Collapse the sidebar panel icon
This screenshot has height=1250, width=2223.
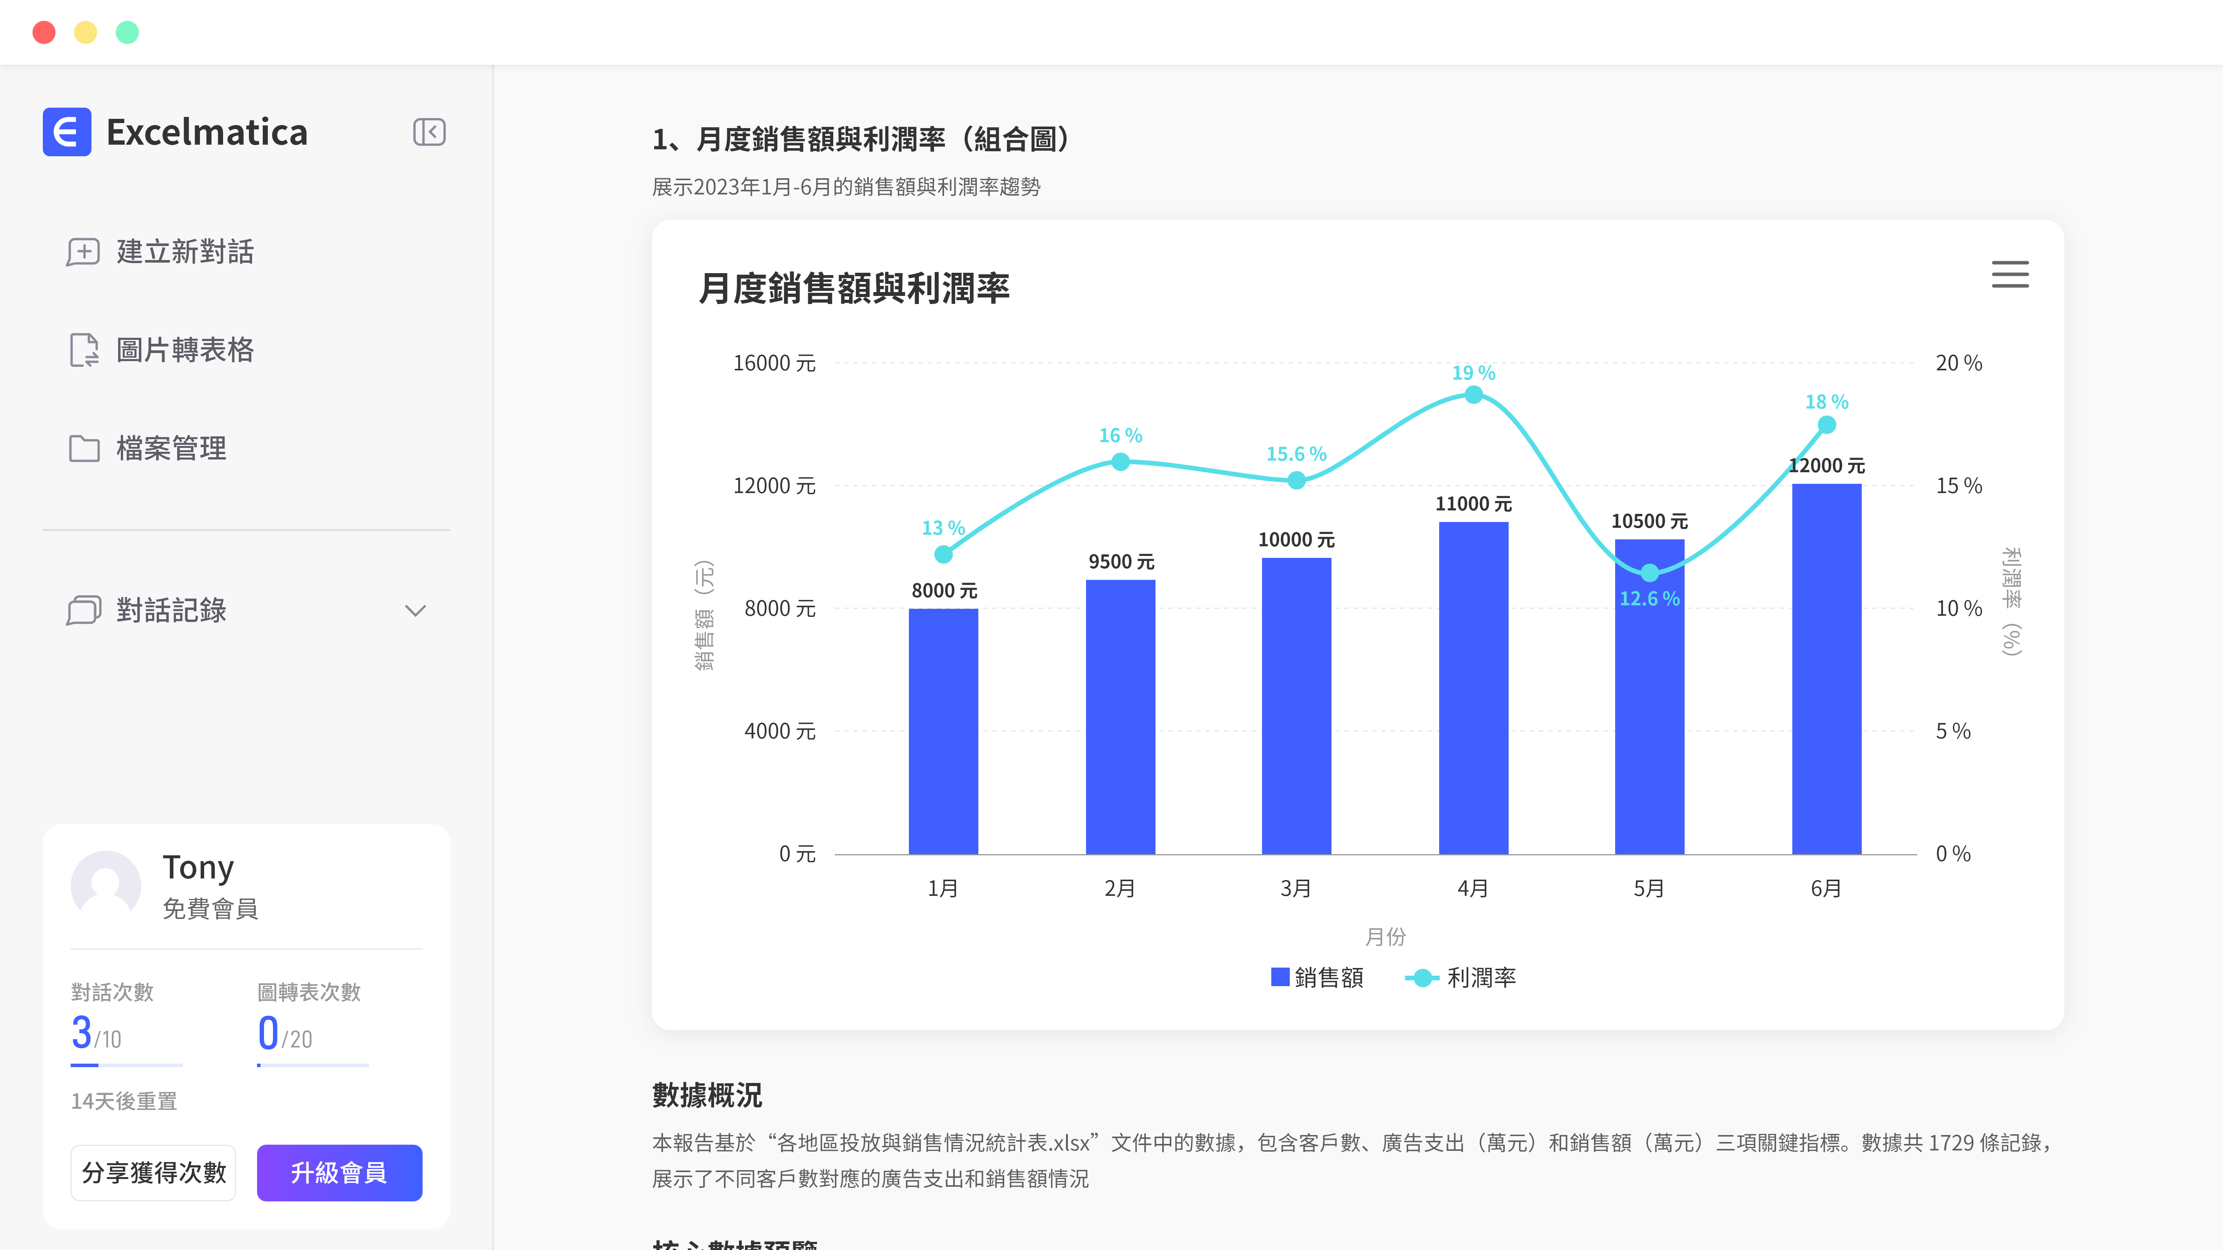point(429,132)
